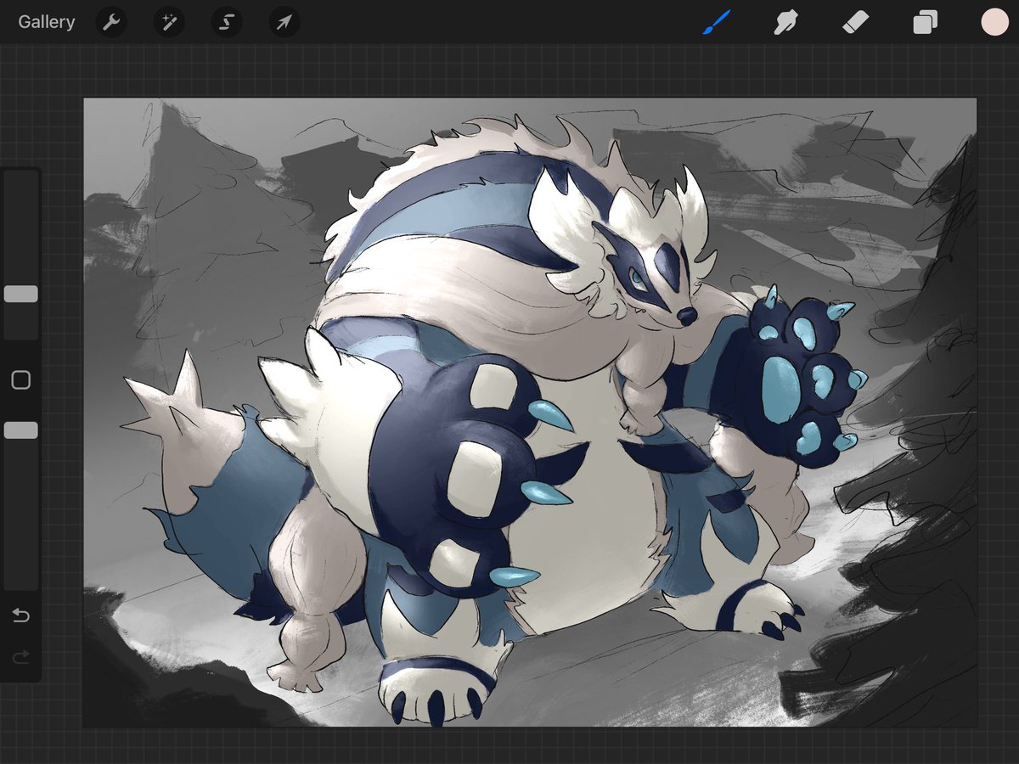Click the brush size slider handle
Image resolution: width=1019 pixels, height=764 pixels.
tap(21, 294)
